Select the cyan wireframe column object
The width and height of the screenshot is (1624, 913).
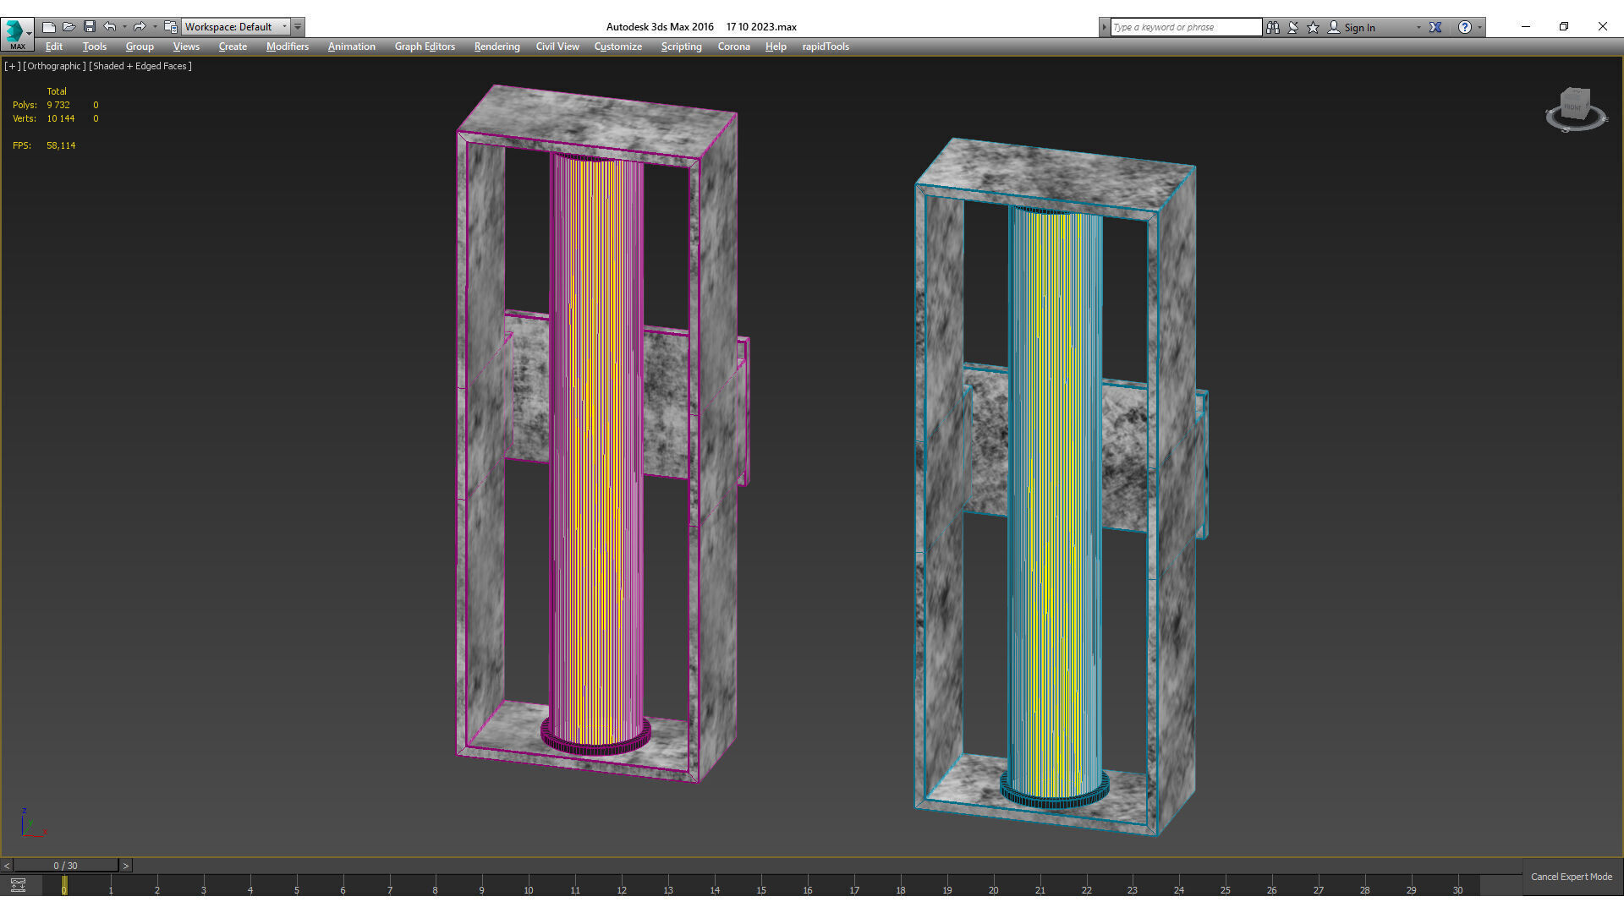pyautogui.click(x=1055, y=507)
